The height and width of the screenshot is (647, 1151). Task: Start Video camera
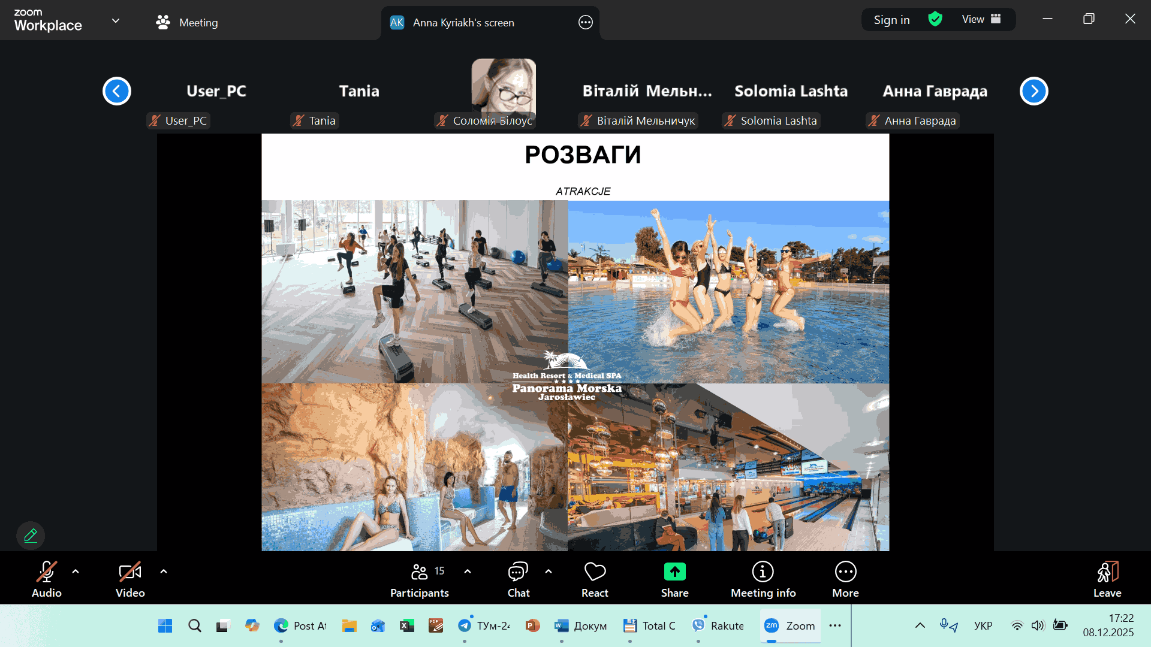pos(129,573)
